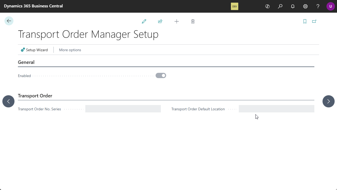Go to next record arrow
Viewport: 337px width, 190px height.
329,101
